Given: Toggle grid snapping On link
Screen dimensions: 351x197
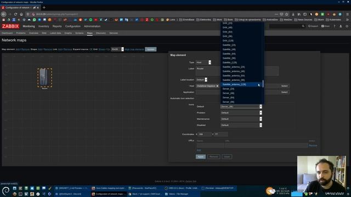Looking at the screenshot, I should pyautogui.click(x=109, y=49).
